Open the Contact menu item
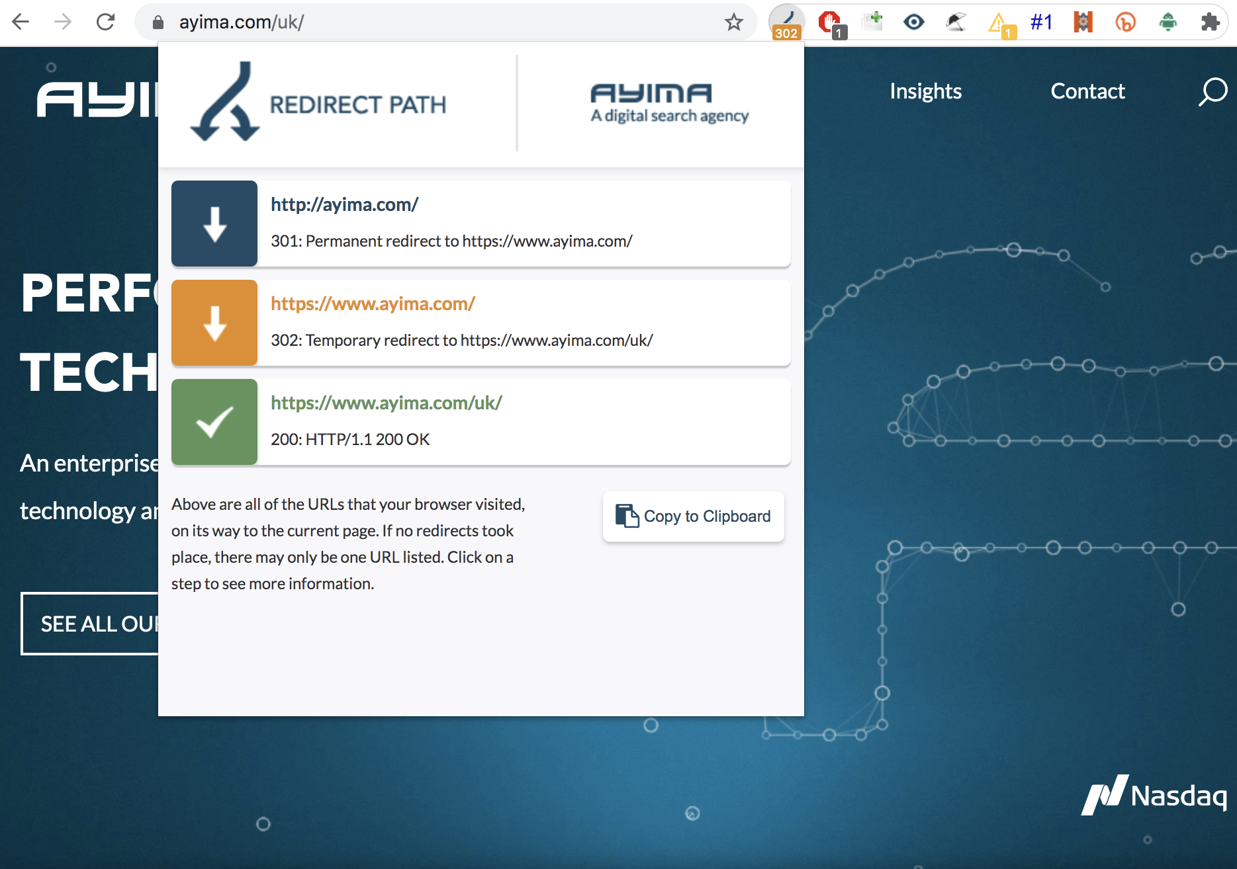This screenshot has height=869, width=1237. click(1087, 91)
